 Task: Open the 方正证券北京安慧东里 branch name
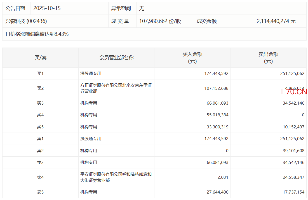[116, 88]
